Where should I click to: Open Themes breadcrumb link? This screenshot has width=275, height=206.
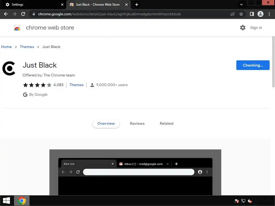27,47
